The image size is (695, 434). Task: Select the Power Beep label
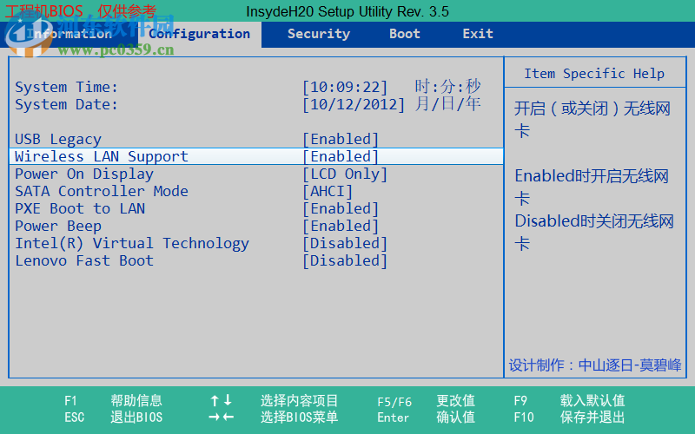coord(58,227)
